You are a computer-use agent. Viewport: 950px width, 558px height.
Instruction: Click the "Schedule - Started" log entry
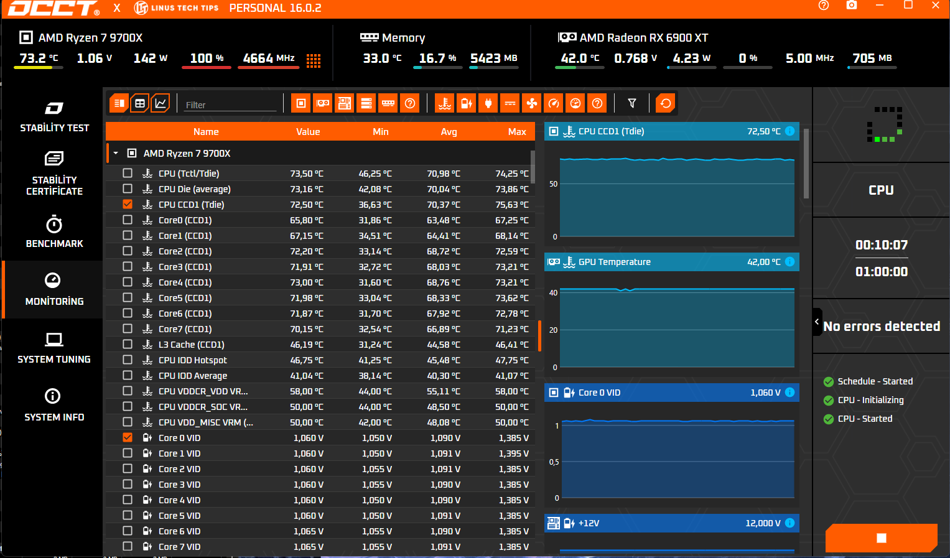click(875, 381)
